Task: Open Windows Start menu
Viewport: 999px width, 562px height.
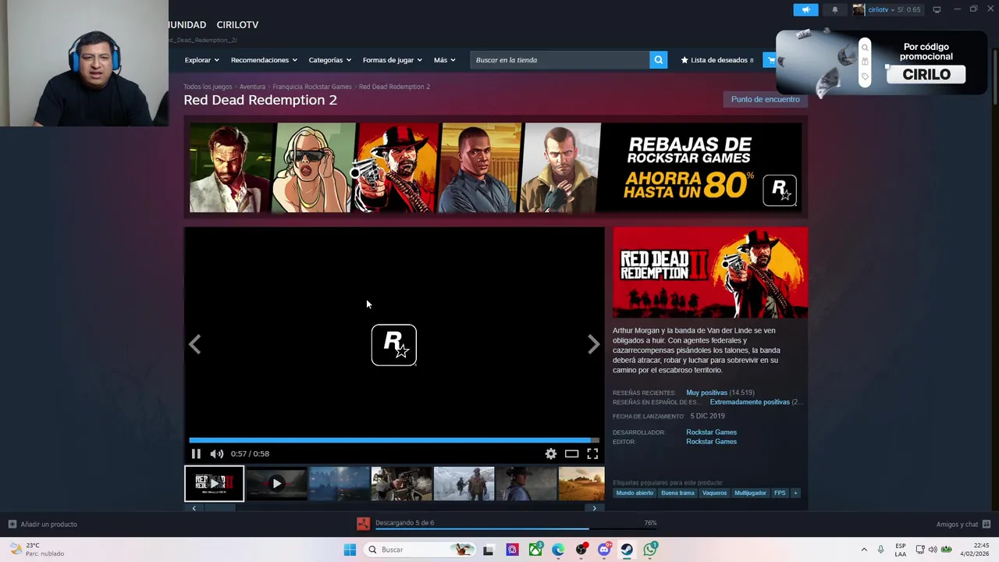Action: [350, 550]
